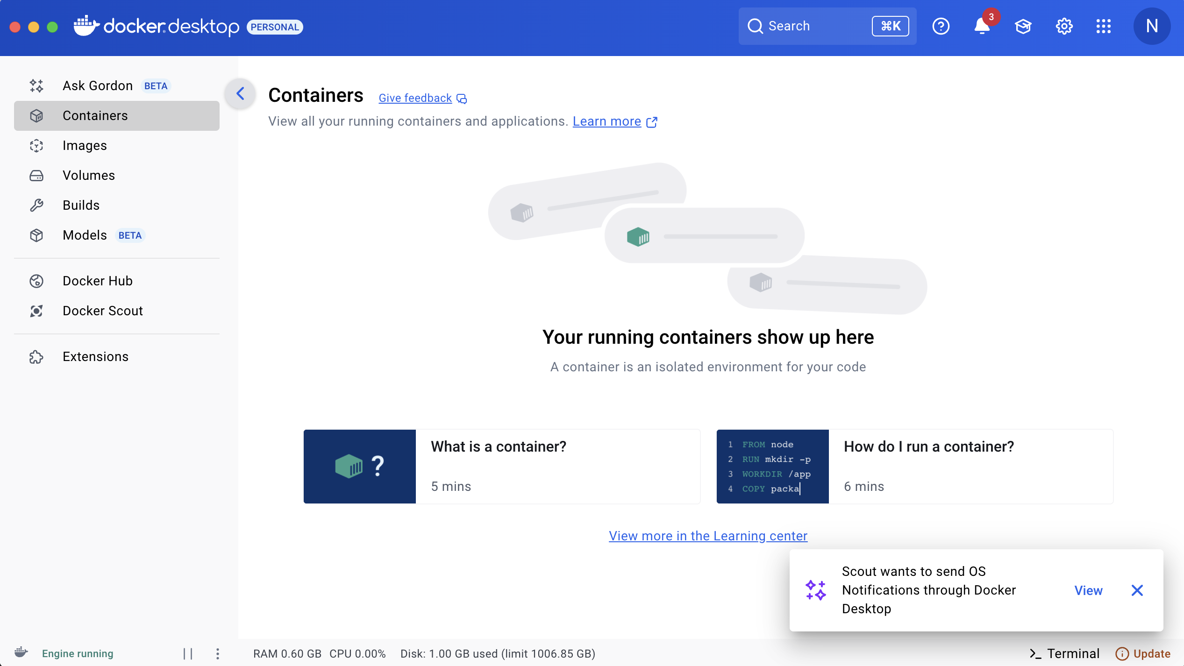The image size is (1184, 666).
Task: Click the Docker whale logo in header
Action: 87,26
